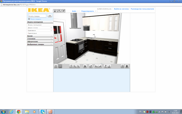Image resolution: width=182 pixels, height=114 pixels.
Task: Open Google Chrome from the taskbar
Action: pyautogui.click(x=19, y=111)
